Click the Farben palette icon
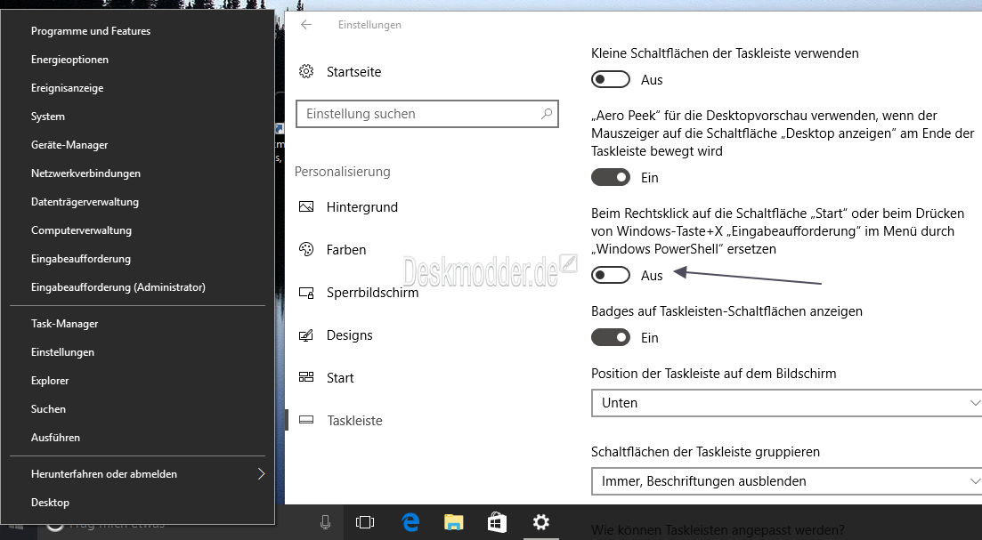The image size is (982, 540). (306, 250)
